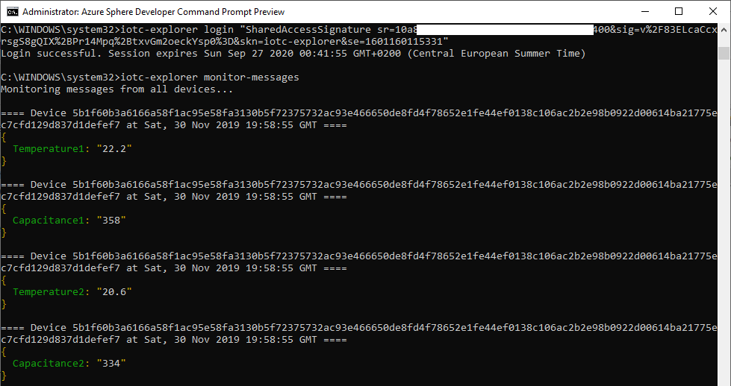Click the "358" capacitance value
Image resolution: width=731 pixels, height=386 pixels.
pos(111,221)
